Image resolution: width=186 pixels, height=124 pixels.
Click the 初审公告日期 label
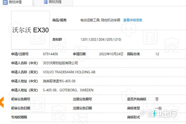tap(21, 108)
